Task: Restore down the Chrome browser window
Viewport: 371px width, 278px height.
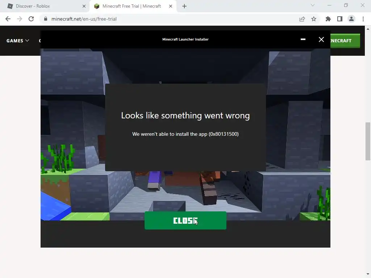Action: pos(346,5)
